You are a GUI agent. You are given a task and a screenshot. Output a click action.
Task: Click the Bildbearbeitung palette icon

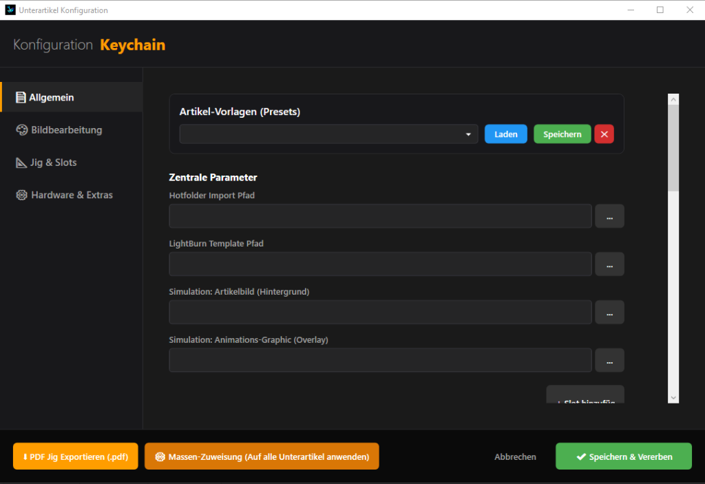[21, 130]
